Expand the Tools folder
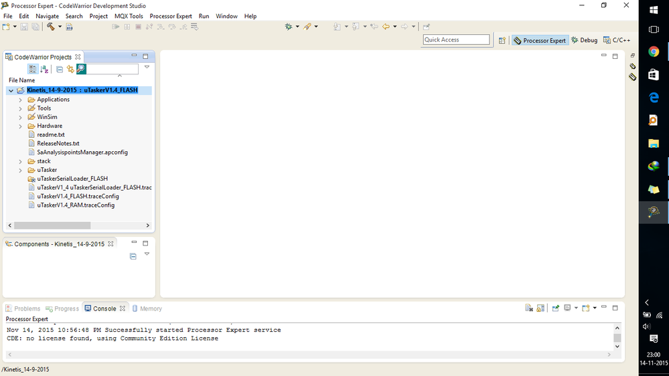 (20, 108)
